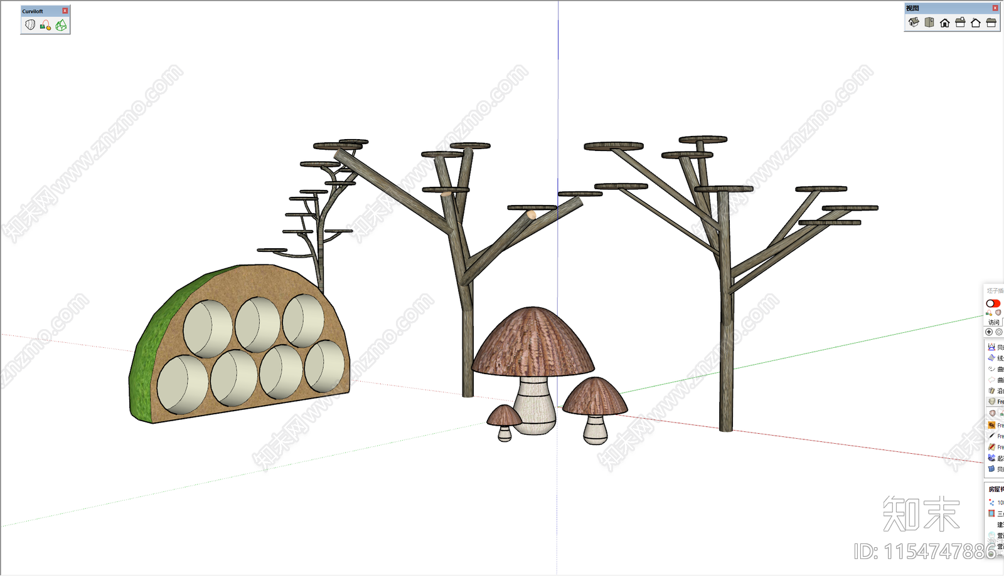Close the Curviloft toolbar
Viewport: 1004px width, 576px height.
pos(65,11)
